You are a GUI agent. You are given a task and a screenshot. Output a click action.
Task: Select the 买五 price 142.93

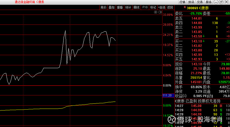[197, 59]
